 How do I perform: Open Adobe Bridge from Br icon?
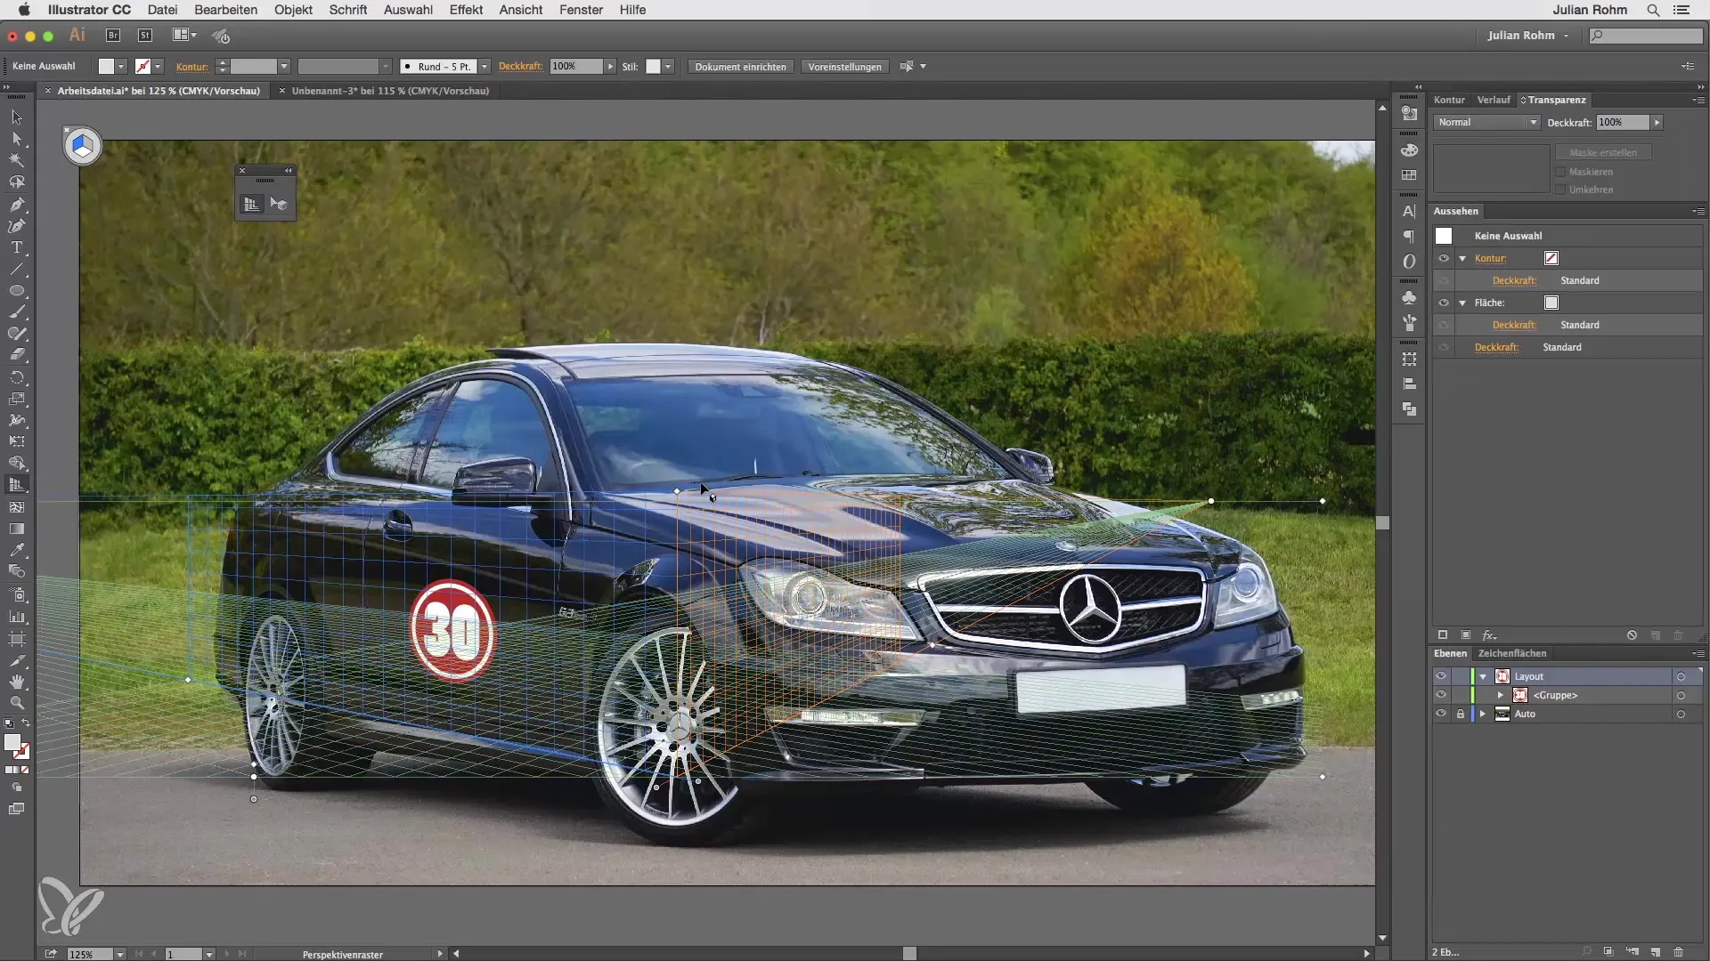tap(113, 36)
